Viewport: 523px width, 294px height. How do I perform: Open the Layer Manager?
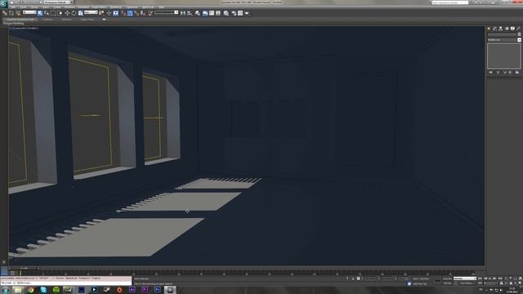198,13
